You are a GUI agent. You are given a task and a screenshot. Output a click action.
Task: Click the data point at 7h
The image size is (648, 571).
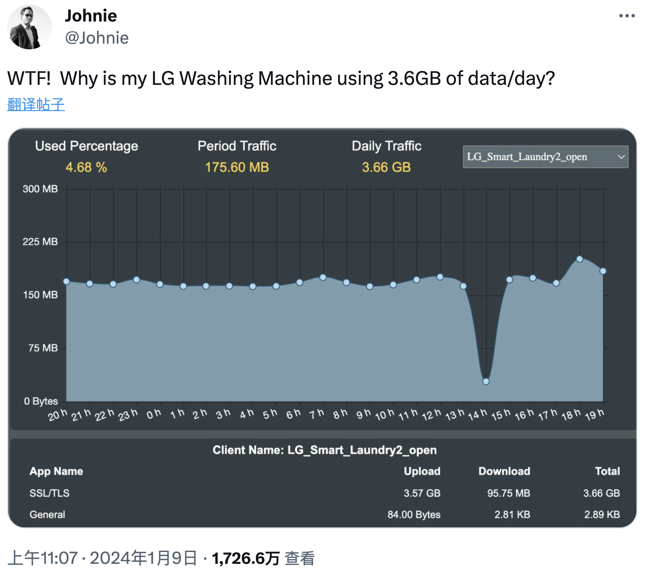(323, 277)
